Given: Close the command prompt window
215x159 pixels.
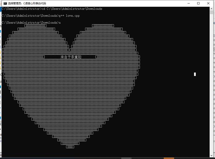Looking at the screenshot, I should [208, 3].
